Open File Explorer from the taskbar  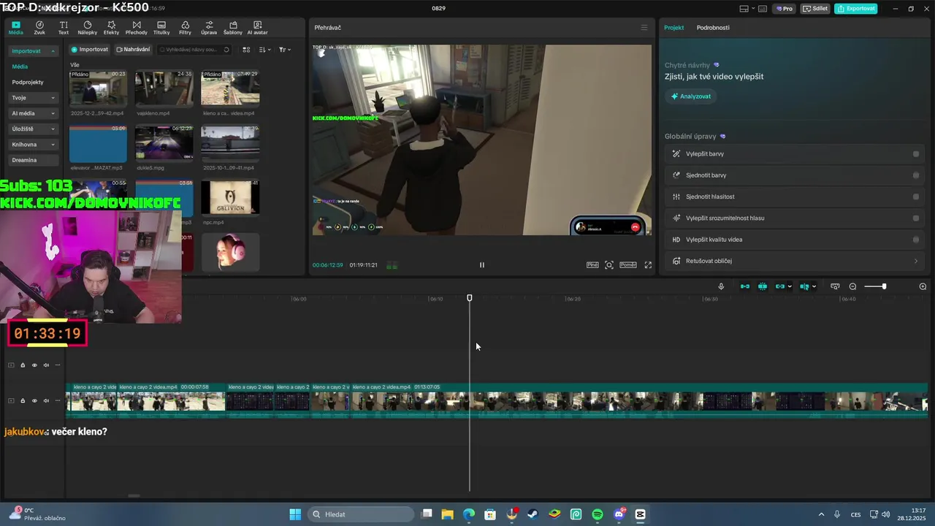point(447,514)
